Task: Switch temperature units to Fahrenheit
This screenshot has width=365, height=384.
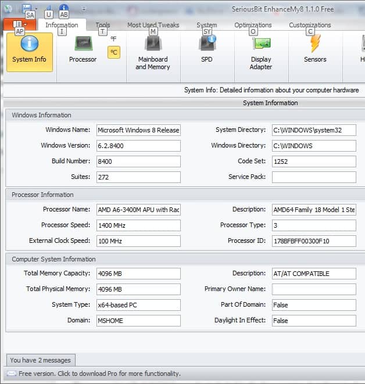Action: coord(114,39)
